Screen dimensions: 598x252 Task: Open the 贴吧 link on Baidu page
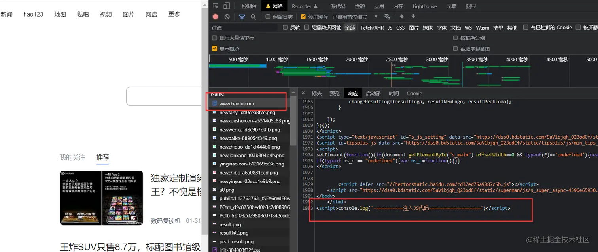[83, 15]
